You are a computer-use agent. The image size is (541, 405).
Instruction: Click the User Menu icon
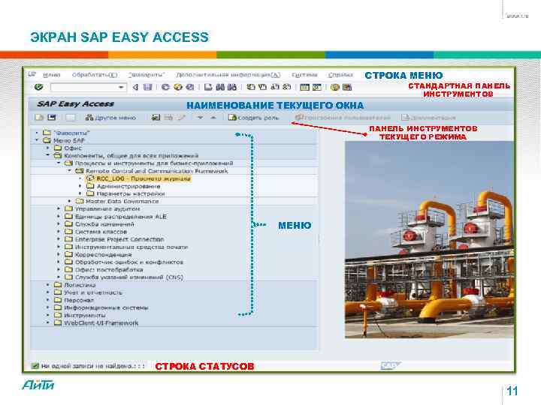click(x=39, y=118)
